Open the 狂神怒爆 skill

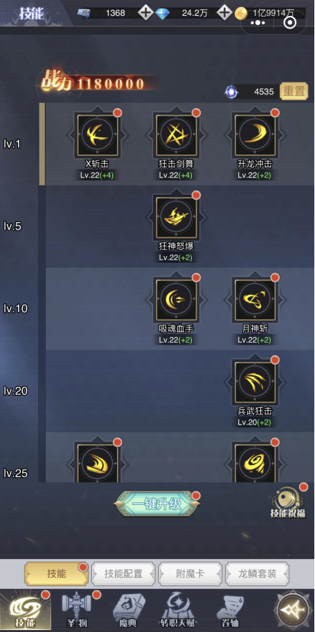(x=177, y=217)
